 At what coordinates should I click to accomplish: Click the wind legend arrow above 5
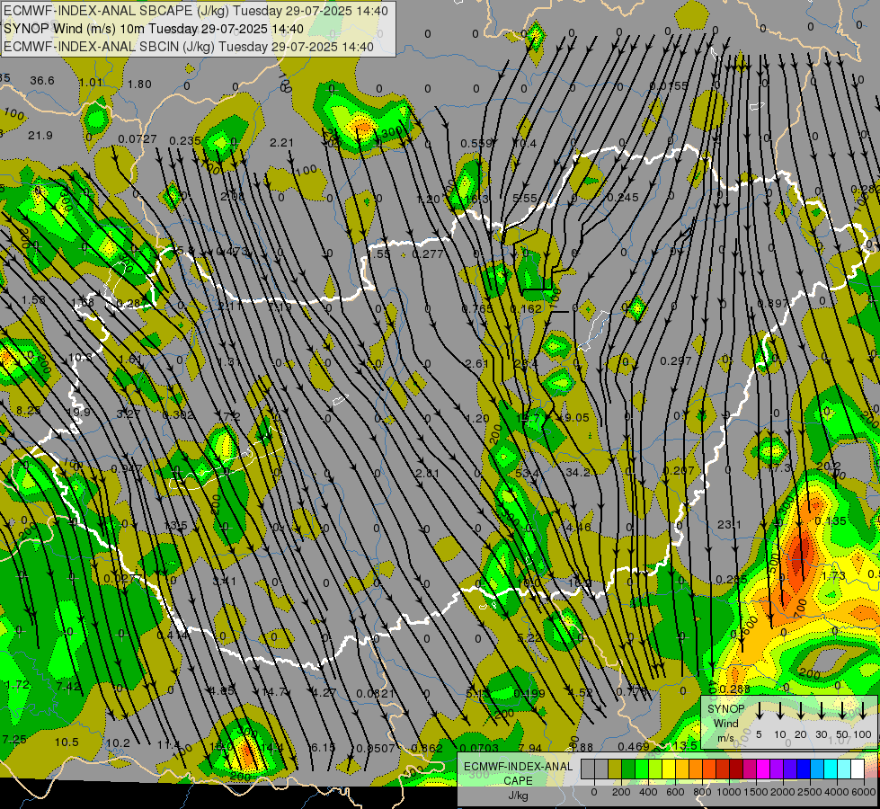[760, 711]
